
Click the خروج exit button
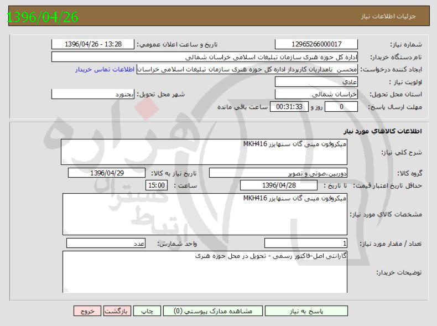pyautogui.click(x=87, y=311)
